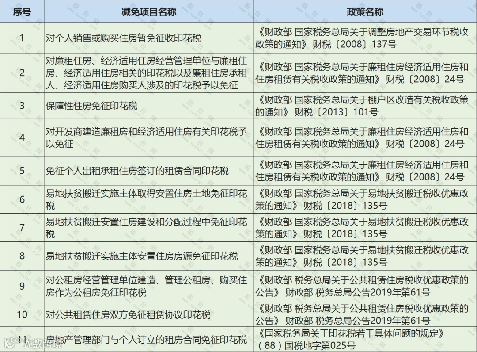Select 保障性住房免征印花税 cell

click(x=149, y=106)
